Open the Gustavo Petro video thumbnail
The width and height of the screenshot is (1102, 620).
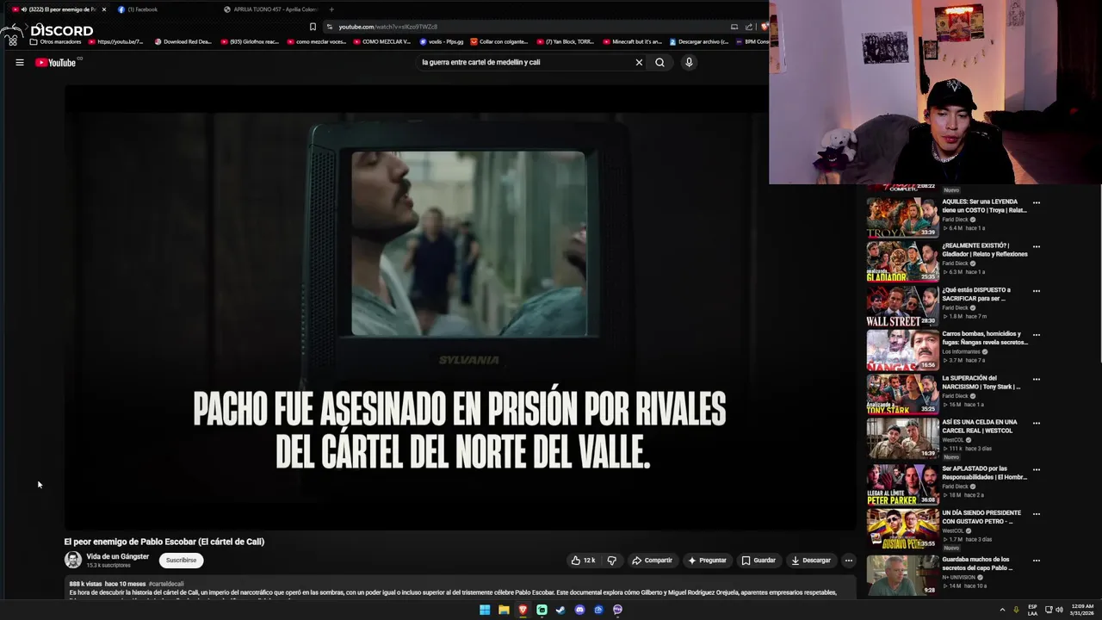(x=902, y=529)
